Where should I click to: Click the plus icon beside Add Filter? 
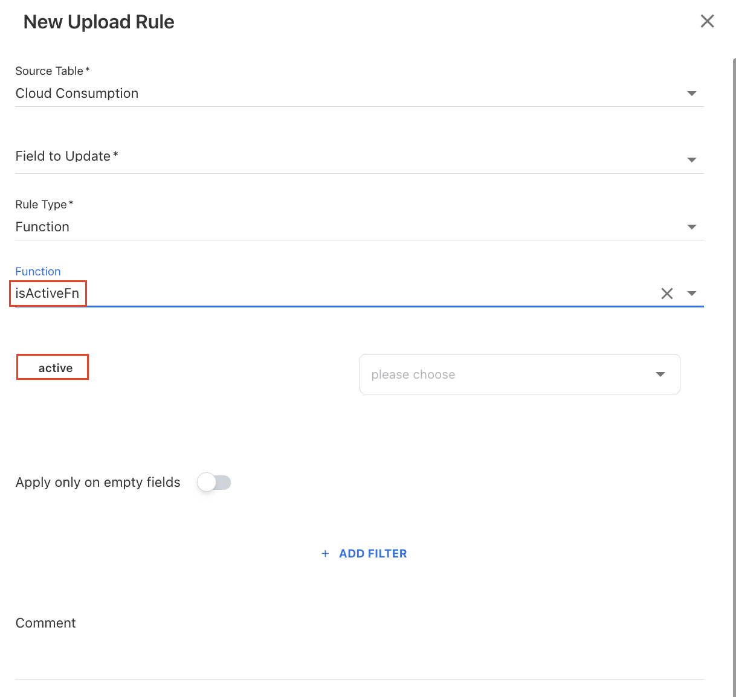(x=325, y=553)
